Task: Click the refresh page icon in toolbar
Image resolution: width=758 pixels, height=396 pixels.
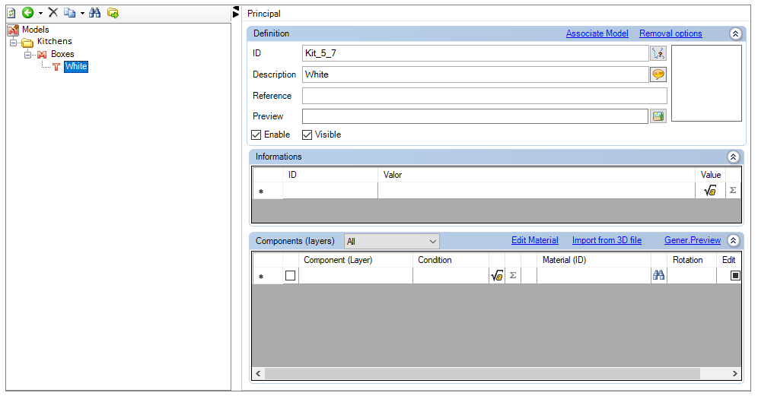Action: click(x=11, y=13)
